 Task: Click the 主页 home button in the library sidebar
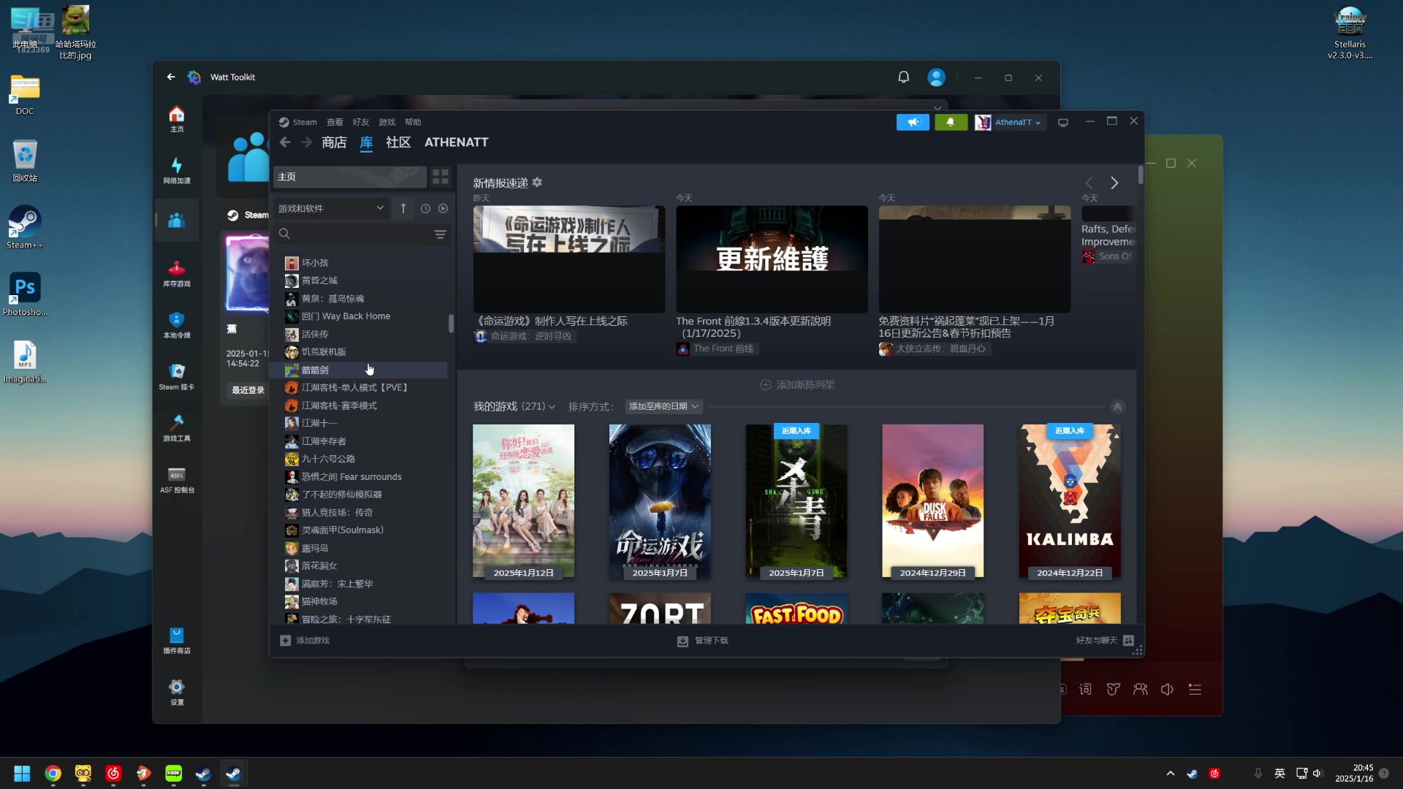[x=349, y=177]
